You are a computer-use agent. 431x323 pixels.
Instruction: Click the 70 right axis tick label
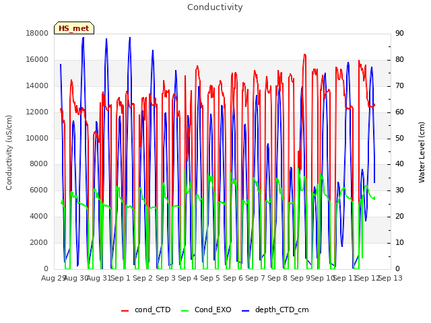click(x=399, y=86)
